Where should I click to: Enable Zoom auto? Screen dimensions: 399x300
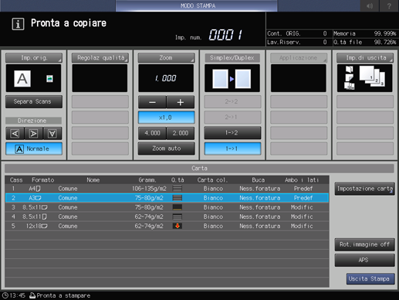pos(166,148)
